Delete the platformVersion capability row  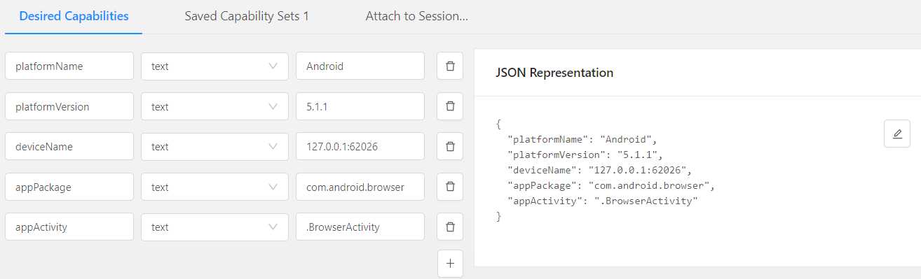(x=450, y=106)
